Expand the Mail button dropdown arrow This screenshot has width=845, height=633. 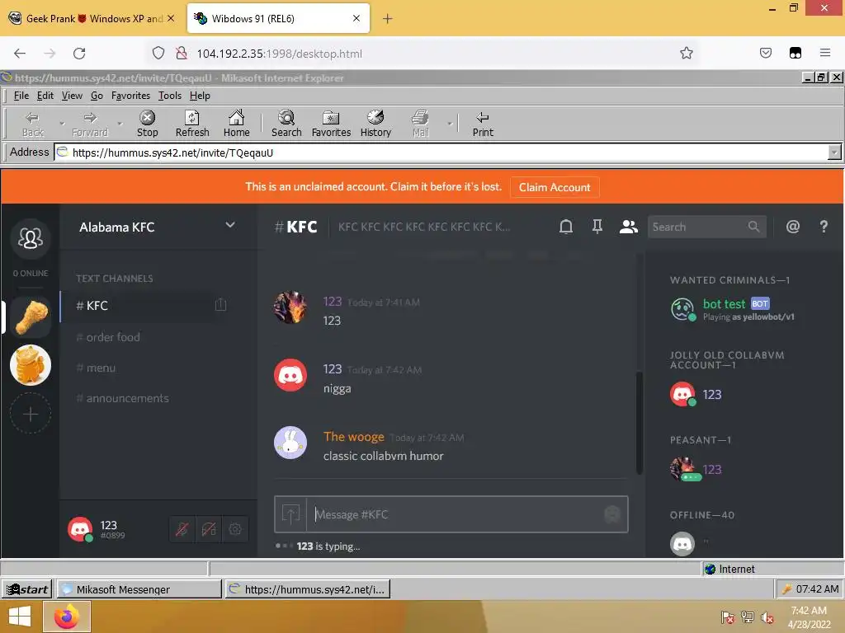tap(450, 124)
